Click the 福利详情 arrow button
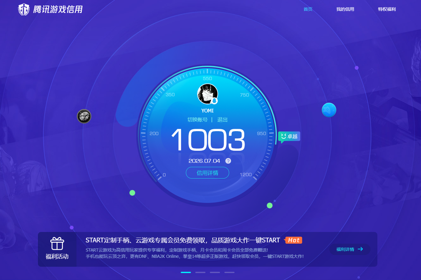Screen dimensions: 421x280 [350, 249]
